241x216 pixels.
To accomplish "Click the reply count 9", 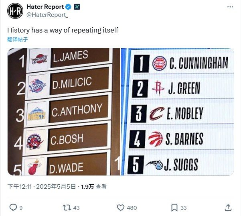I will (21, 208).
